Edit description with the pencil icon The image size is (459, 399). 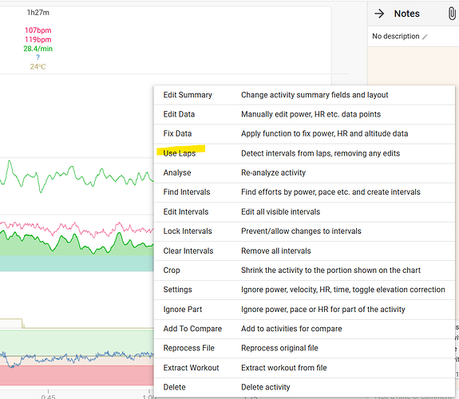tap(425, 37)
